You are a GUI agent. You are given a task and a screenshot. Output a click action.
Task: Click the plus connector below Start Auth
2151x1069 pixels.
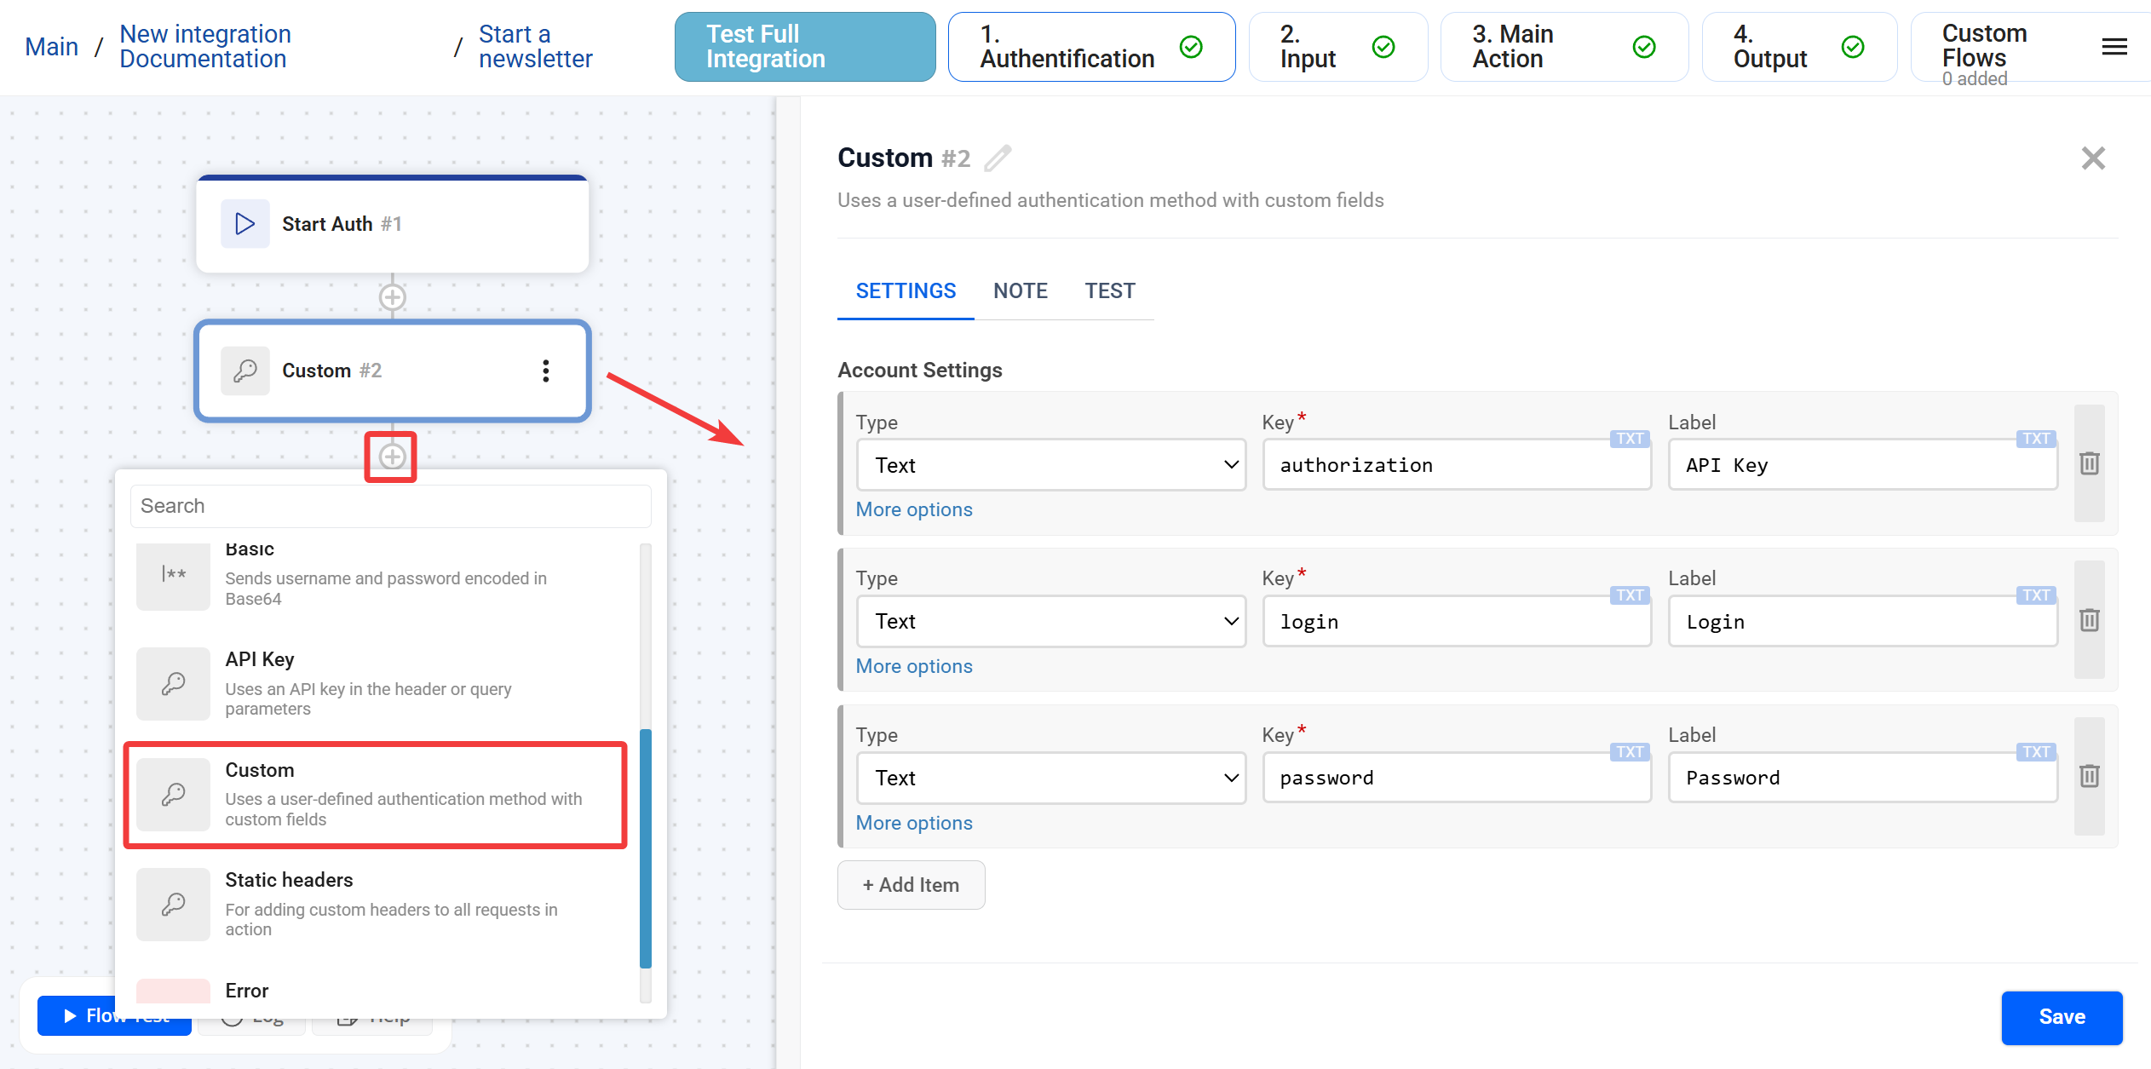click(392, 297)
